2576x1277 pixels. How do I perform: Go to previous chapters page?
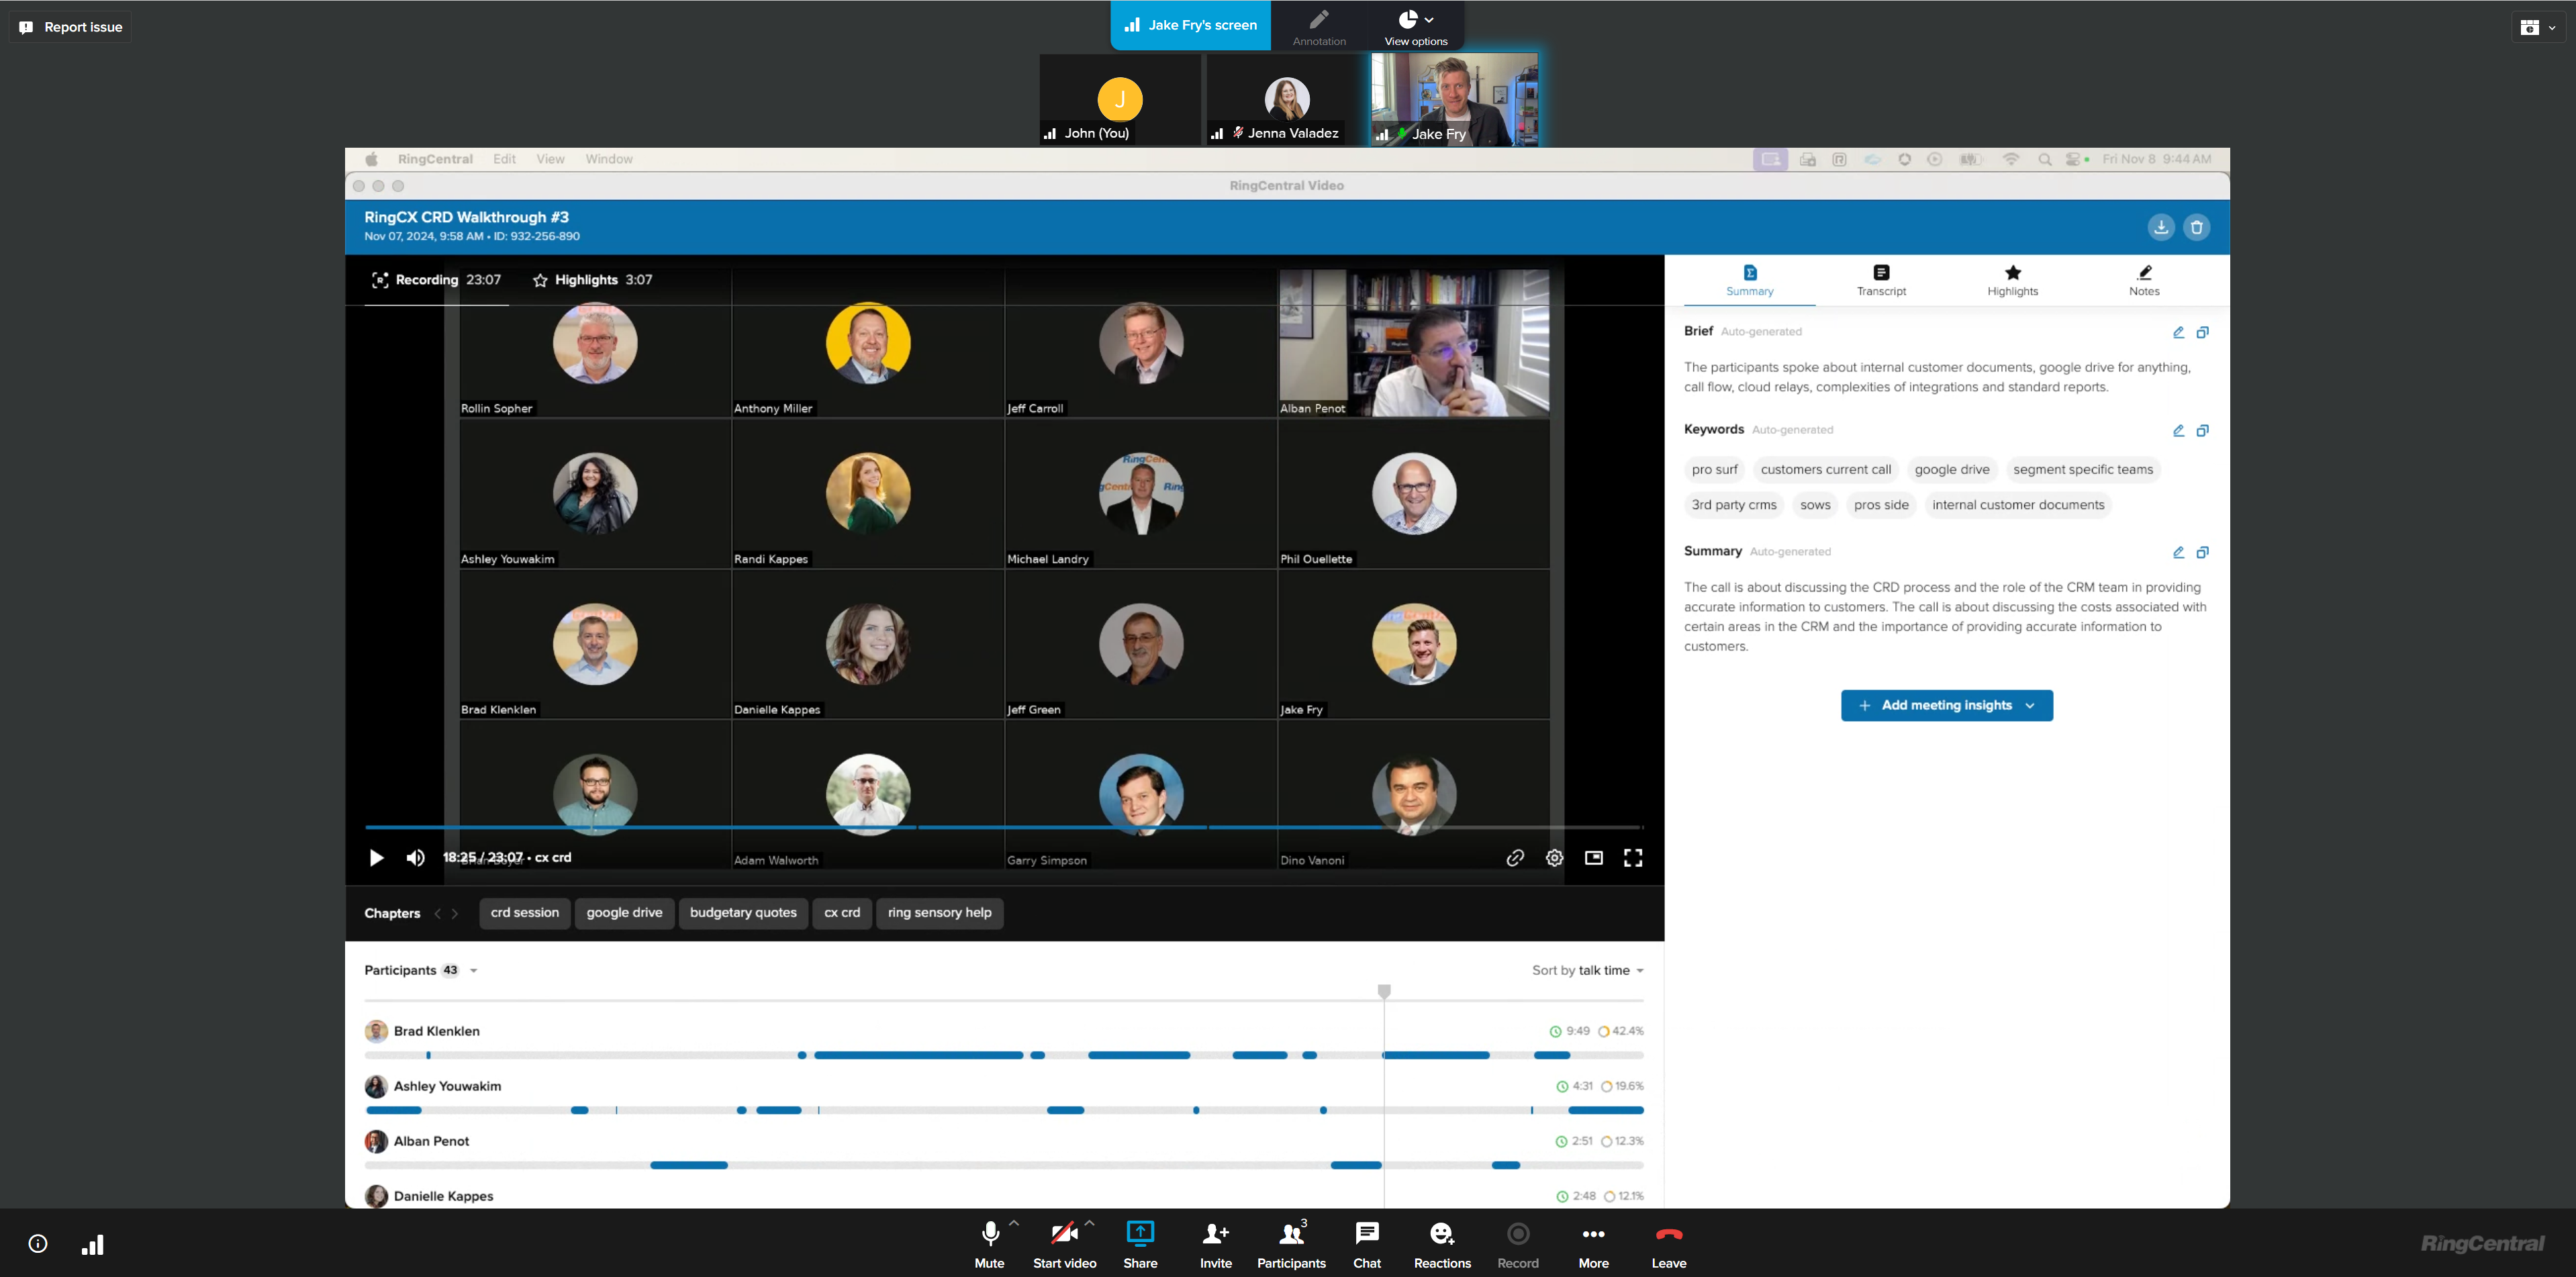click(x=437, y=913)
